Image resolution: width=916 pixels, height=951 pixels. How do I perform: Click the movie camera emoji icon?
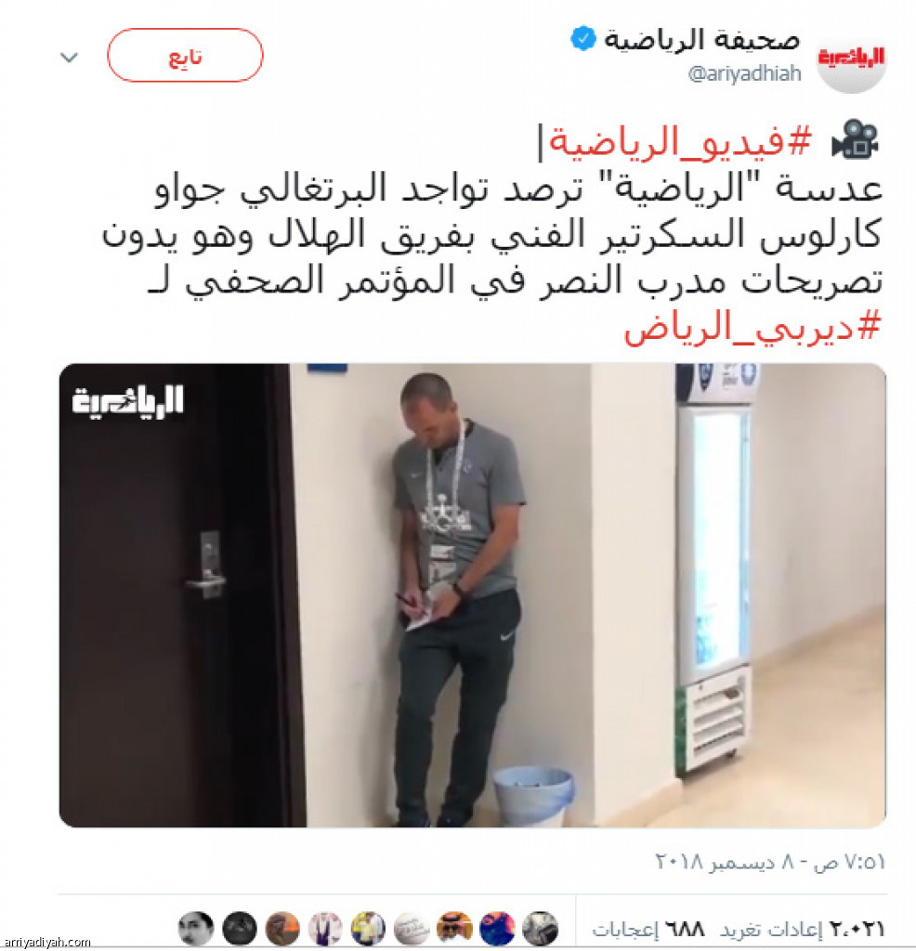855,141
